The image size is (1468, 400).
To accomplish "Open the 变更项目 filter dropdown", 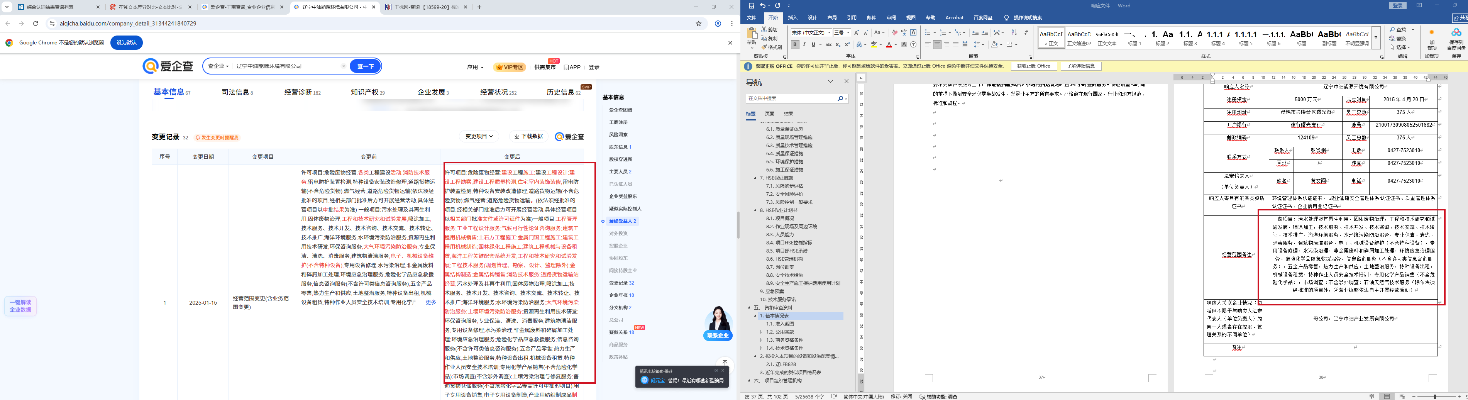I will tap(479, 137).
